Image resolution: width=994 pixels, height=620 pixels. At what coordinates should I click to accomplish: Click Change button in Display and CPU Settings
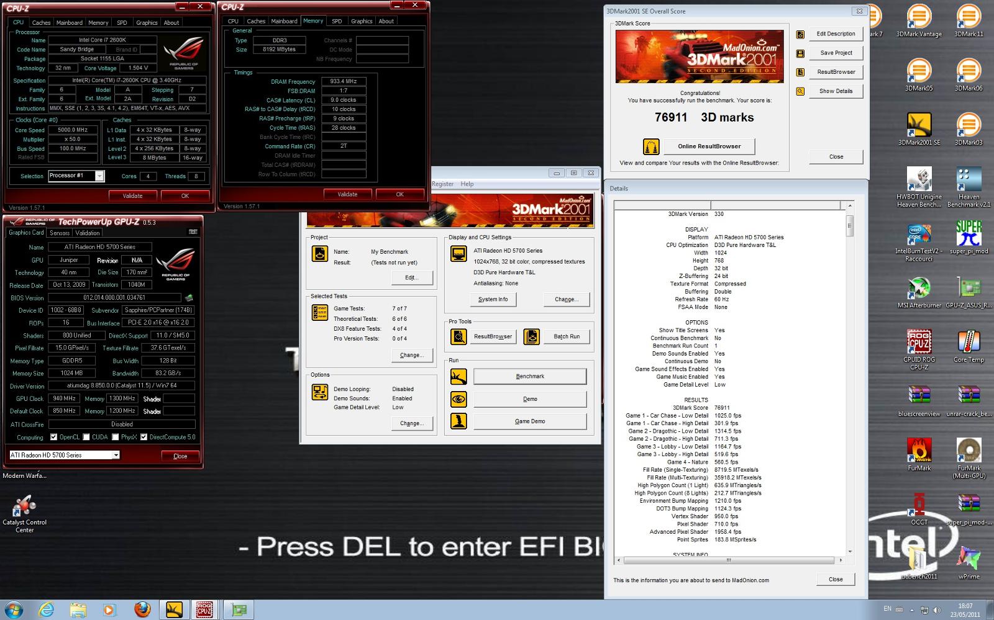[567, 299]
